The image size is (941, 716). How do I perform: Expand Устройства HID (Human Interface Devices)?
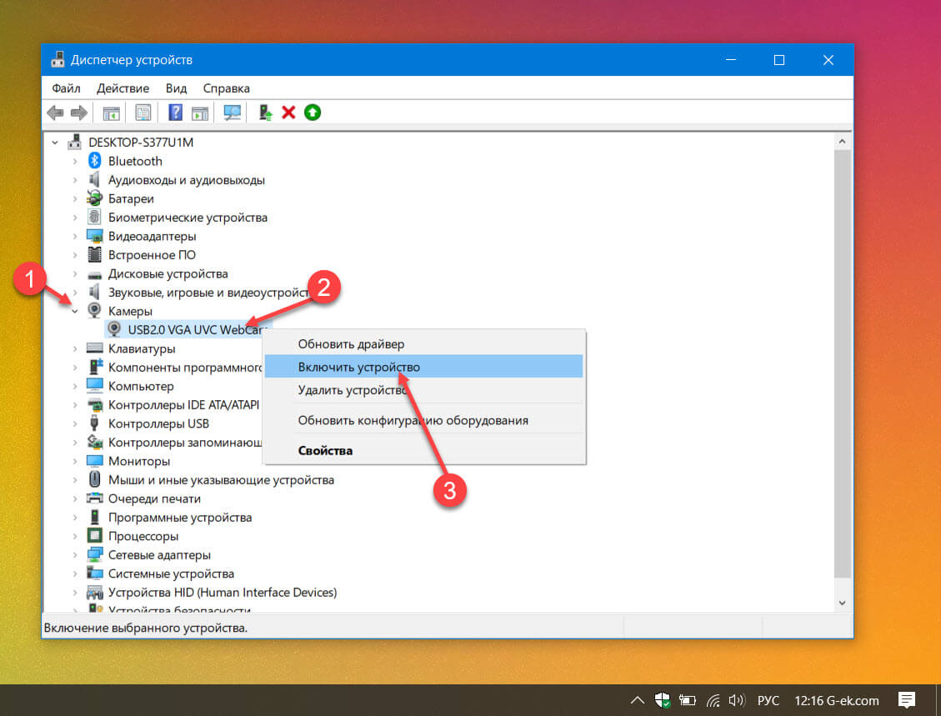coord(74,593)
